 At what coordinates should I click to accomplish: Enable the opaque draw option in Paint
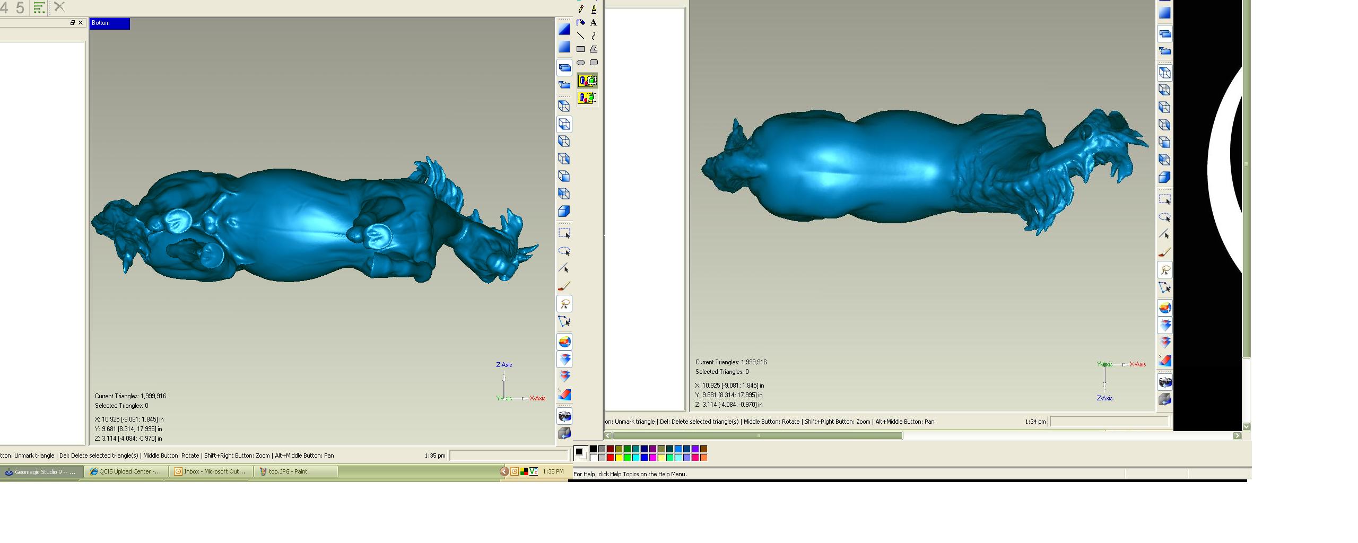point(587,81)
